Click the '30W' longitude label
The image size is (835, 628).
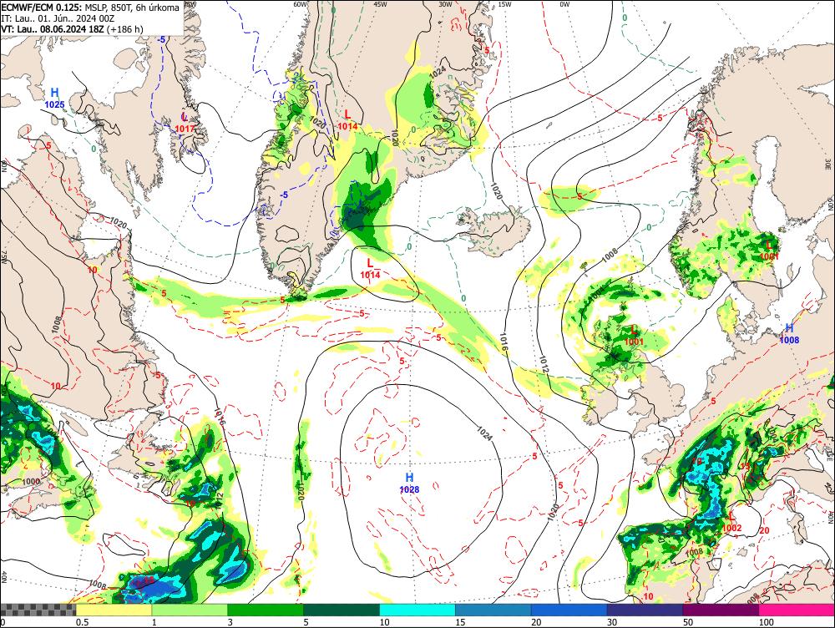[445, 4]
